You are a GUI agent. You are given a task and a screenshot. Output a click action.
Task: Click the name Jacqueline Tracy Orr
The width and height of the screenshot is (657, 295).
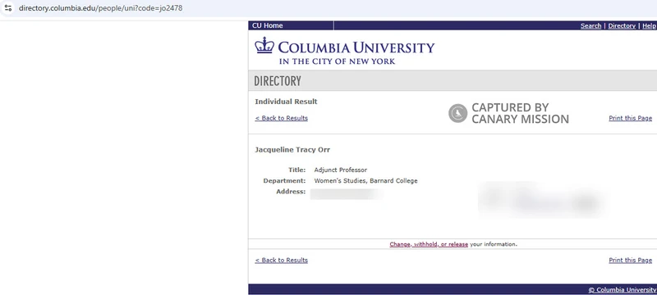[292, 150]
